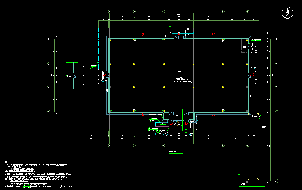Select grid bubble 6 below the plan
The image size is (302, 190).
click(x=248, y=145)
